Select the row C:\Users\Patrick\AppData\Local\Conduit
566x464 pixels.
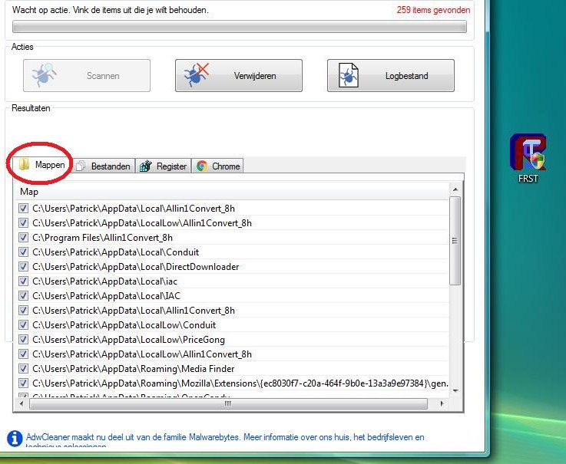click(231, 252)
